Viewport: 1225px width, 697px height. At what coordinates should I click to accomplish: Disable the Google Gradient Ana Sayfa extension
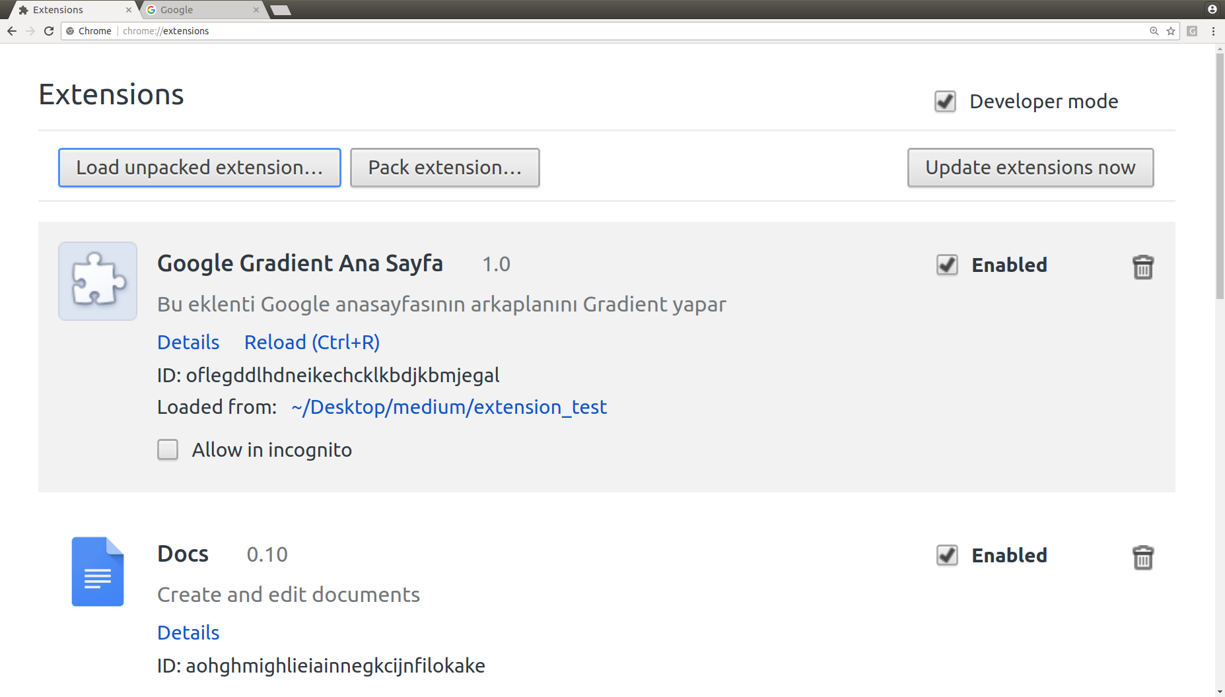947,265
